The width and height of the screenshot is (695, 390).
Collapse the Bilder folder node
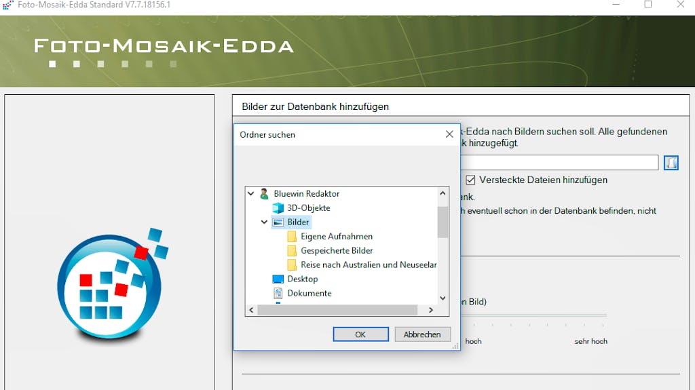point(264,222)
